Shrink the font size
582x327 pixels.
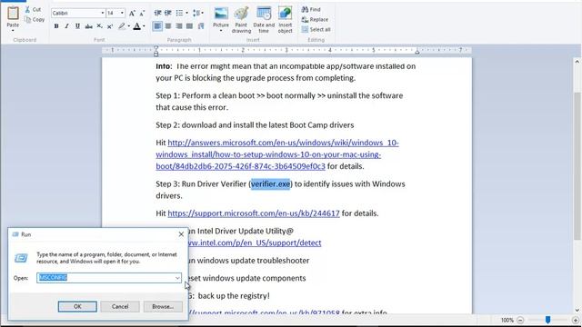click(x=142, y=14)
